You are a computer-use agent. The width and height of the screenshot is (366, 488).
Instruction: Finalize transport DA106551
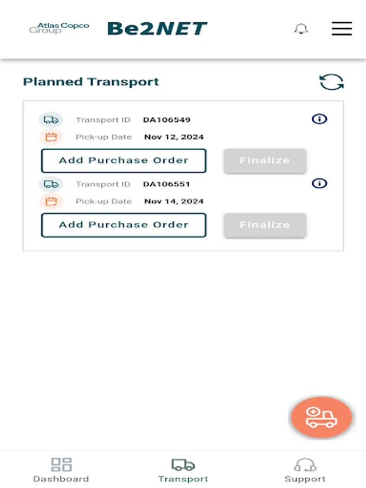265,225
